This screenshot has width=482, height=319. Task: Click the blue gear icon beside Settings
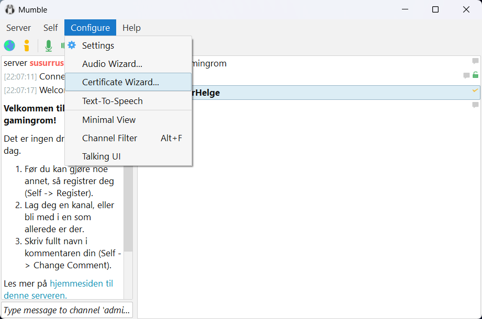click(x=72, y=45)
